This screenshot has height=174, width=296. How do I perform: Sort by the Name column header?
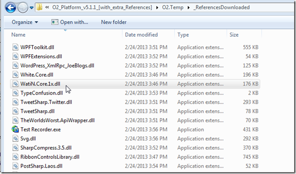18,35
